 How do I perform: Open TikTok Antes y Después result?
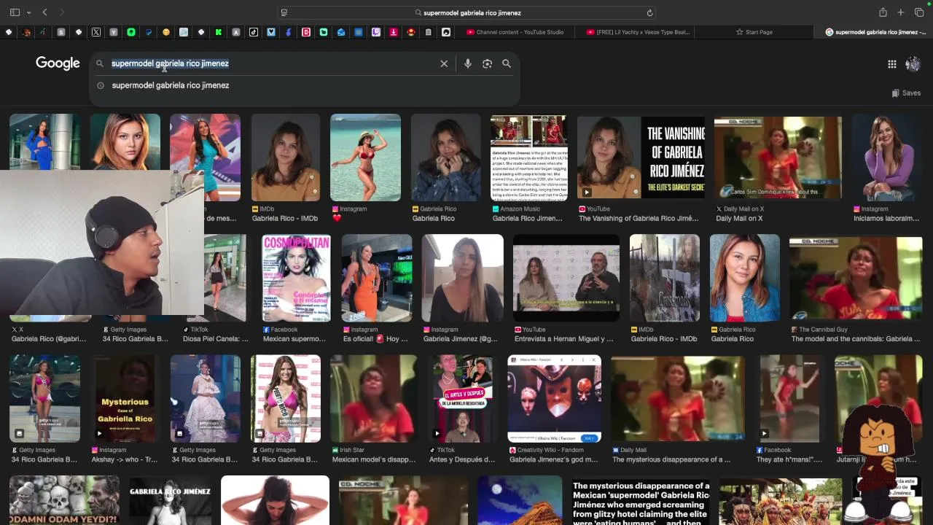point(462,399)
